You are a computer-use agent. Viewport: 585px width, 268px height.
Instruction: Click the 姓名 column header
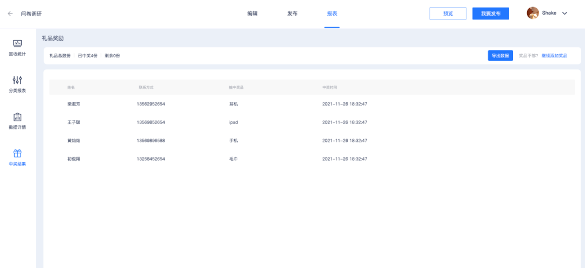(x=71, y=87)
